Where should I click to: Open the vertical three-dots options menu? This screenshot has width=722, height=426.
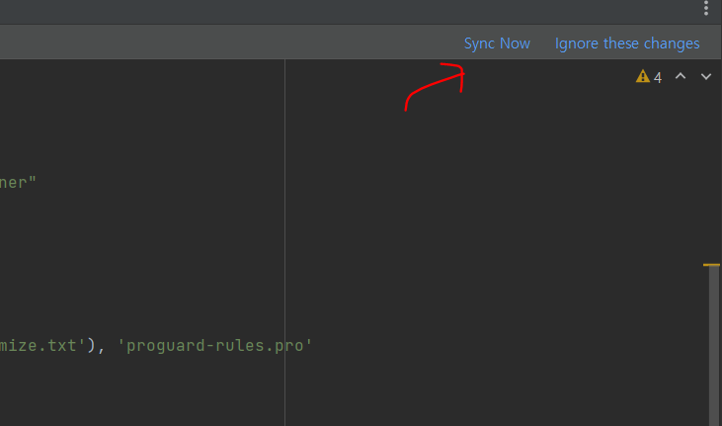pos(706,8)
